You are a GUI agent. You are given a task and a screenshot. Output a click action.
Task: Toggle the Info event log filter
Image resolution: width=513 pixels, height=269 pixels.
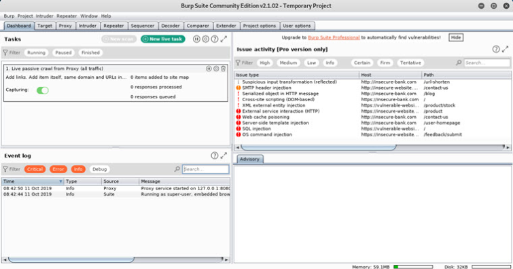(78, 169)
